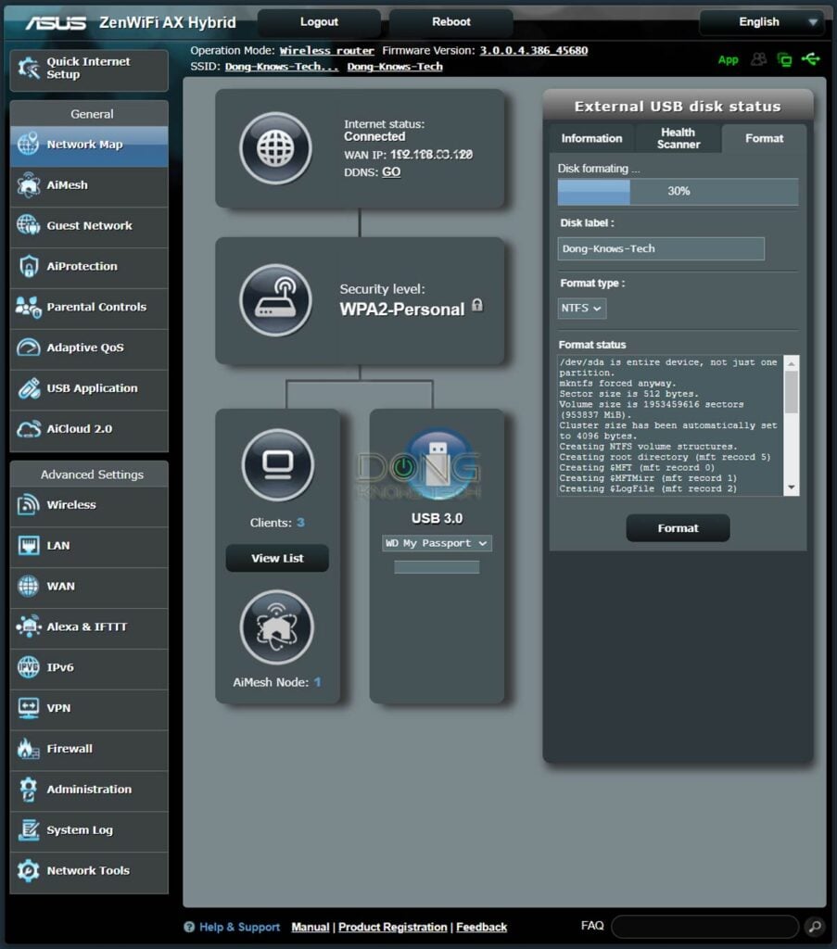Screen dimensions: 837x949
Task: Click the Alexa & IFTTT icon
Action: 28,626
